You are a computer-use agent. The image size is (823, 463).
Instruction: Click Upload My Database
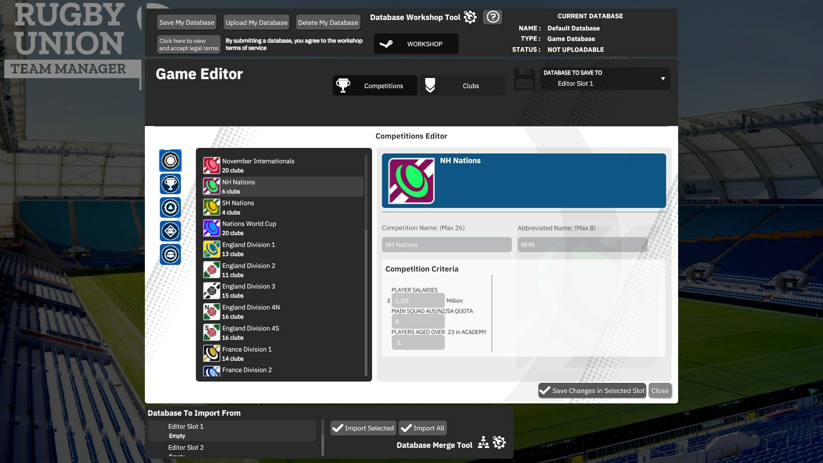(x=256, y=22)
